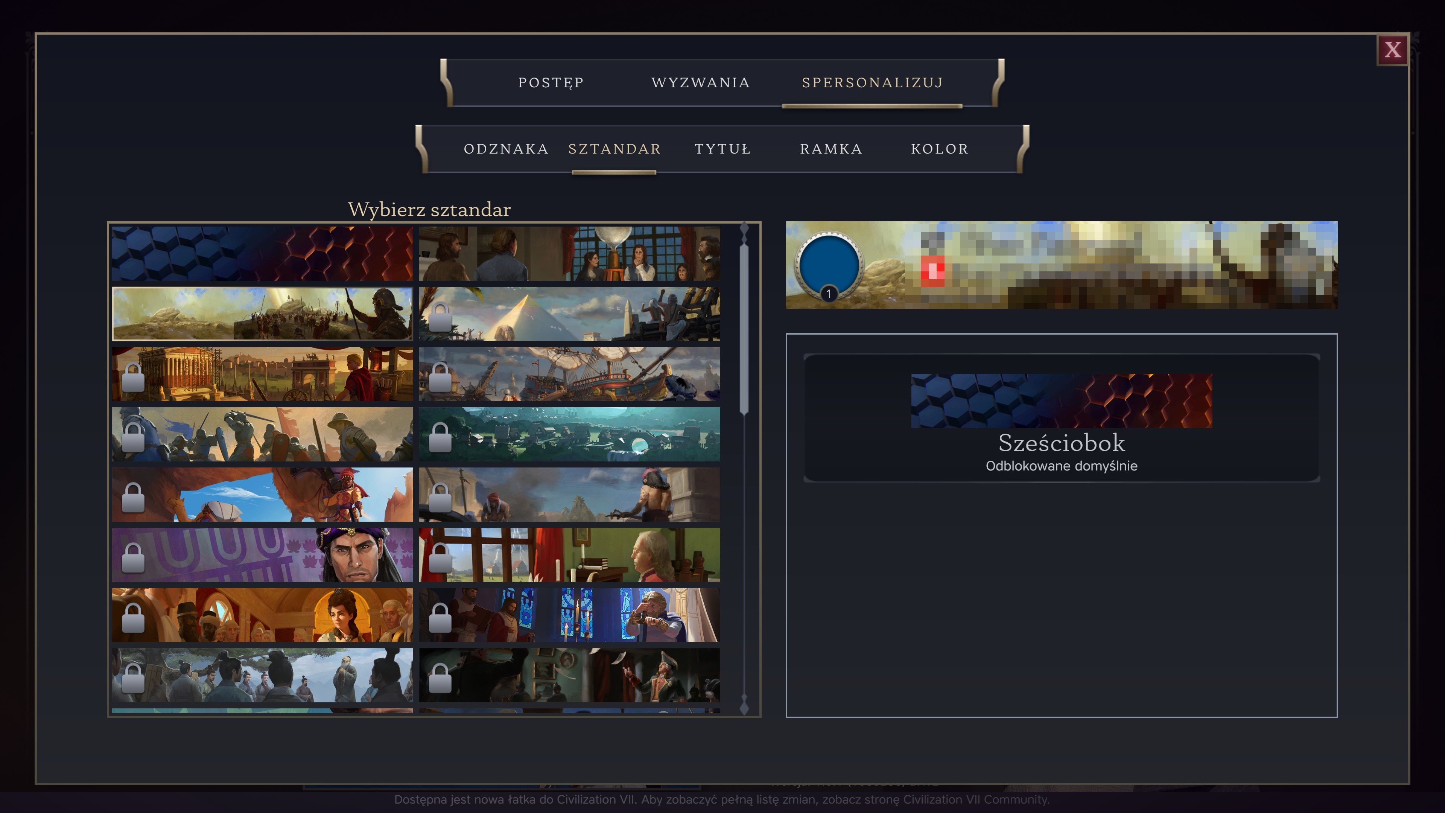
Task: Choose the locked queen on throne banner
Action: point(263,615)
